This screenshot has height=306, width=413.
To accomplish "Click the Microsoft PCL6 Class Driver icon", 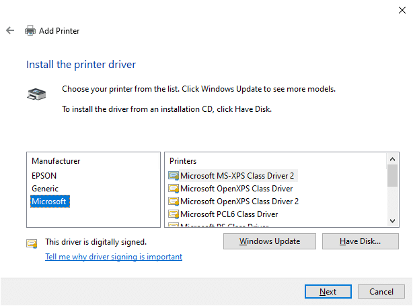I will coord(174,214).
